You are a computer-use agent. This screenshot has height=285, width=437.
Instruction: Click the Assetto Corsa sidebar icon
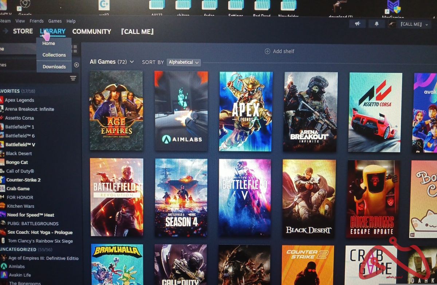tap(1, 118)
